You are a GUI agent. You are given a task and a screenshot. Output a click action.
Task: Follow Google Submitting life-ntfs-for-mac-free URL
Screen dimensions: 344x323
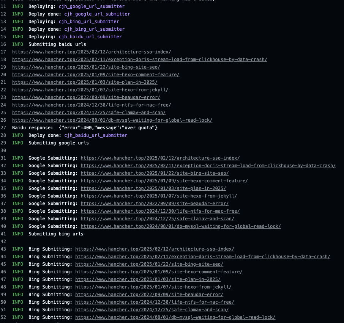pos(160,211)
